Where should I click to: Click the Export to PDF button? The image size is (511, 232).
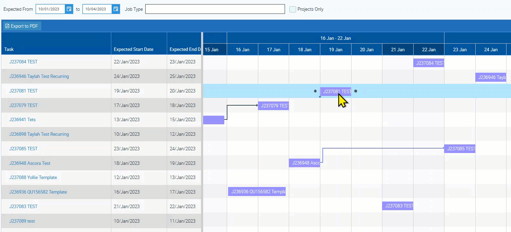(22, 26)
